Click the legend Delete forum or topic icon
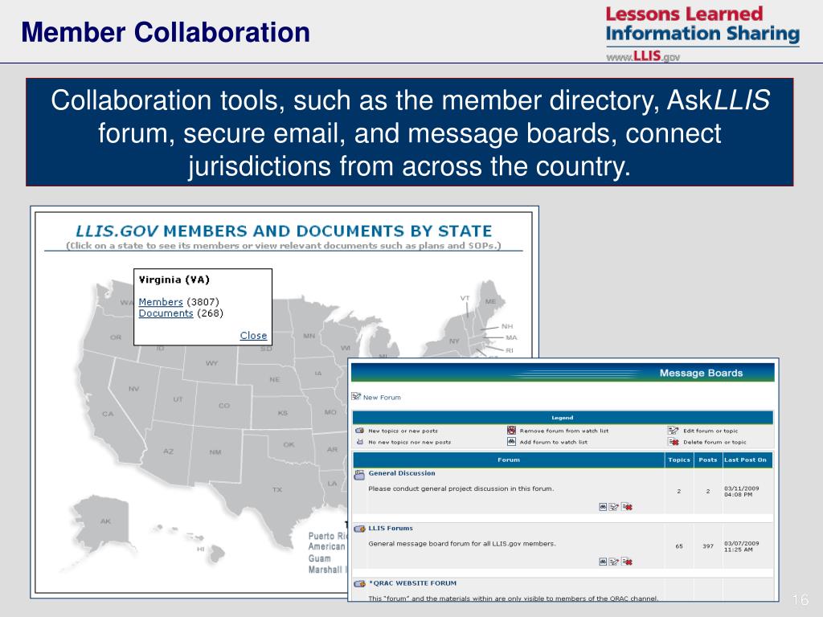Viewport: 823px width, 617px height. point(674,442)
